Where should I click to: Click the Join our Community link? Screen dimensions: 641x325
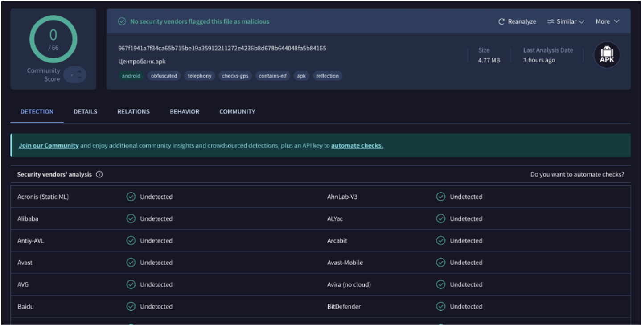(x=49, y=145)
